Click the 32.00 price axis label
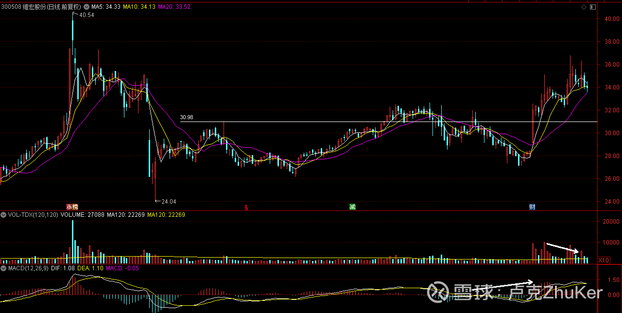 (x=611, y=110)
